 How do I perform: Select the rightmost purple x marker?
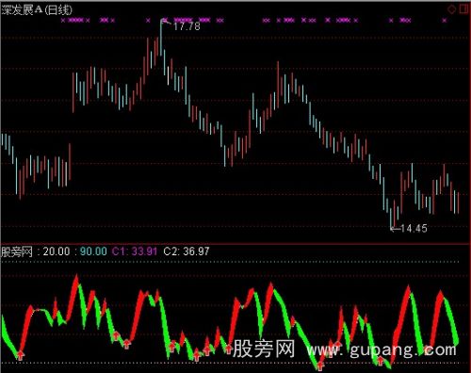pyautogui.click(x=445, y=21)
